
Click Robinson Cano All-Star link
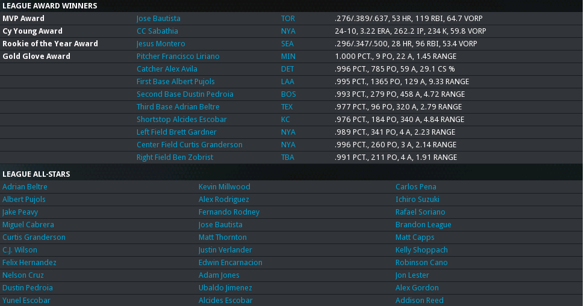(421, 263)
